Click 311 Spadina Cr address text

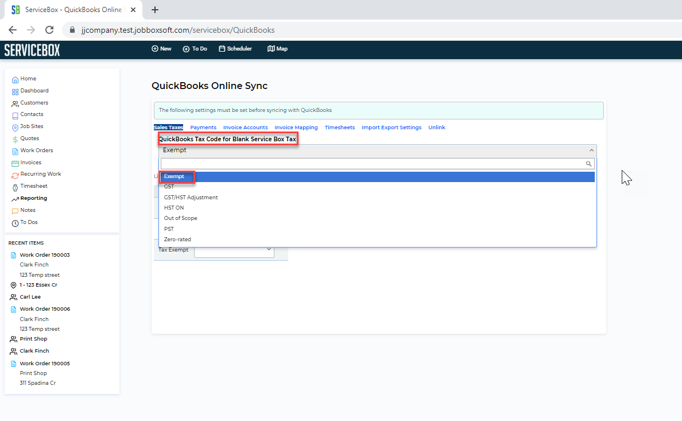38,383
